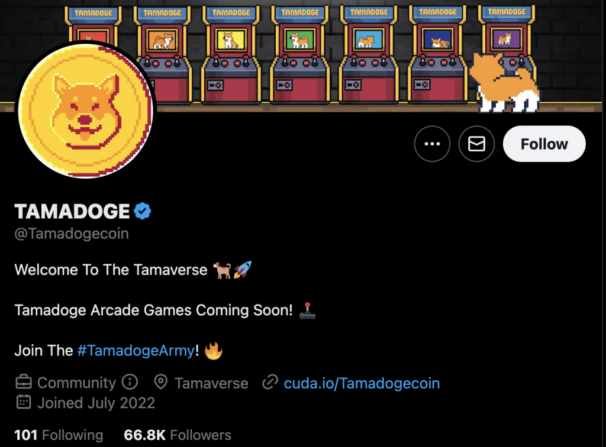Click the Community info circle icon
The width and height of the screenshot is (606, 447).
coord(130,382)
